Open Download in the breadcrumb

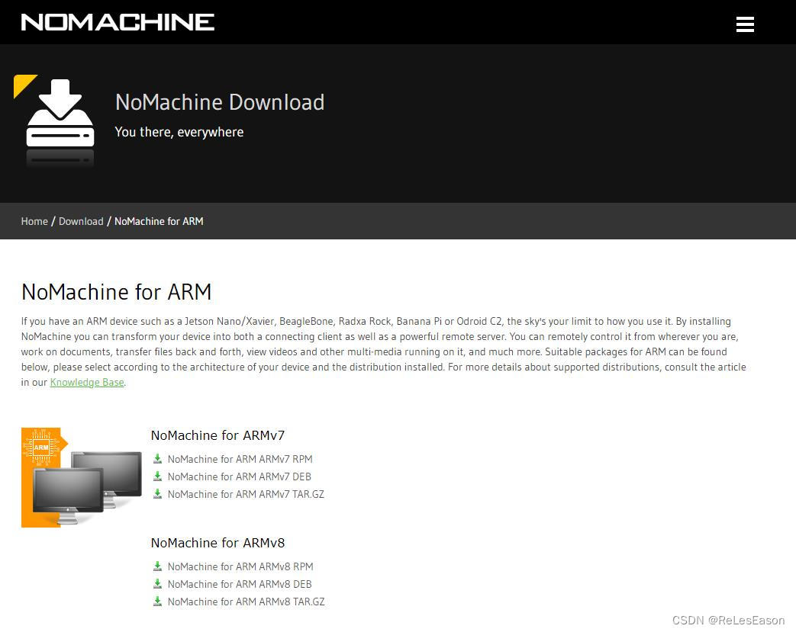point(81,221)
